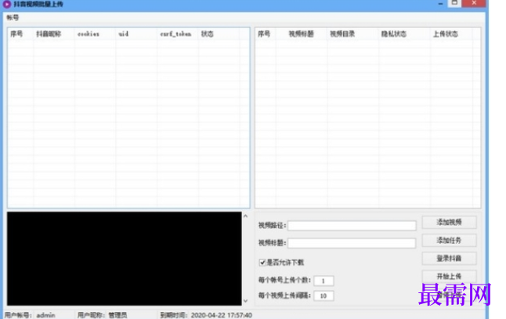Toggle the 是否允许下载 checkbox
The height and width of the screenshot is (319, 506).
coord(262,263)
